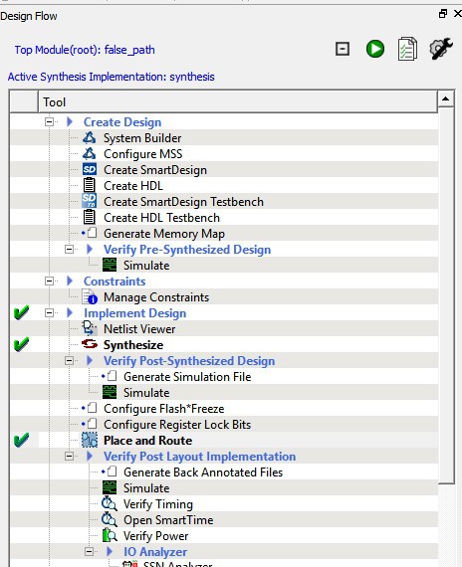Open the gear and wrench settings icon
The height and width of the screenshot is (567, 462).
(441, 49)
